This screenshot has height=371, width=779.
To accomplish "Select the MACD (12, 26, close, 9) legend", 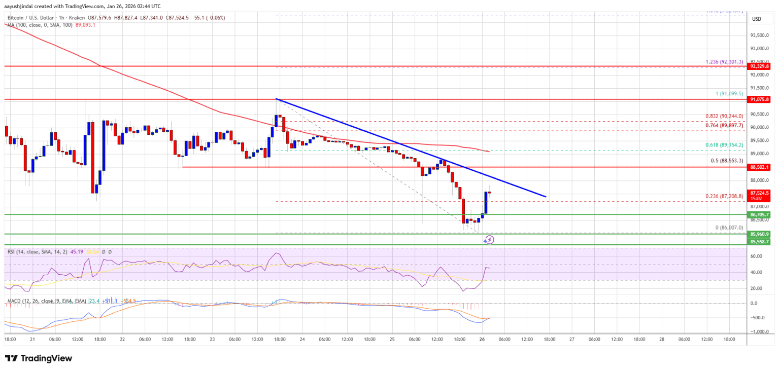I will pyautogui.click(x=46, y=301).
